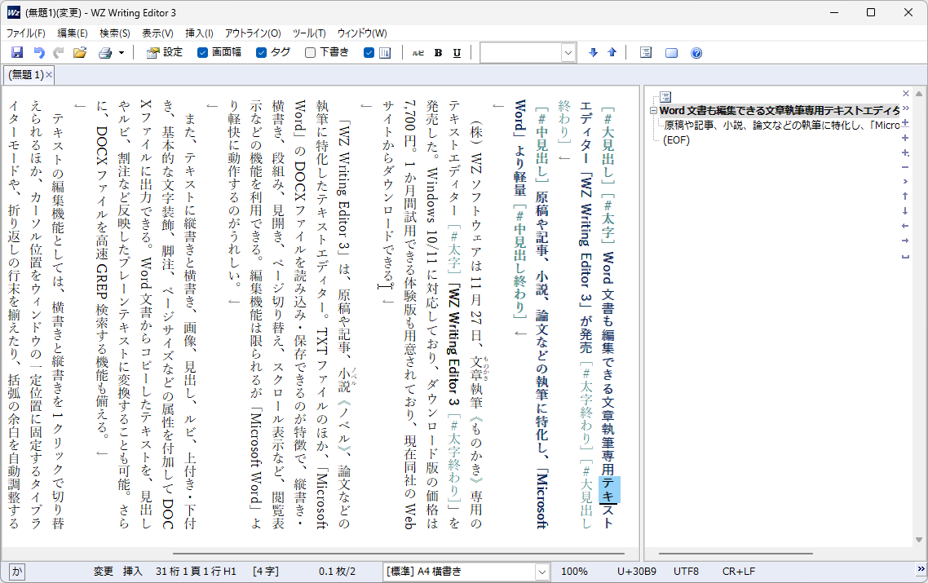The image size is (928, 583).
Task: Open a file using the folder icon
Action: (79, 52)
